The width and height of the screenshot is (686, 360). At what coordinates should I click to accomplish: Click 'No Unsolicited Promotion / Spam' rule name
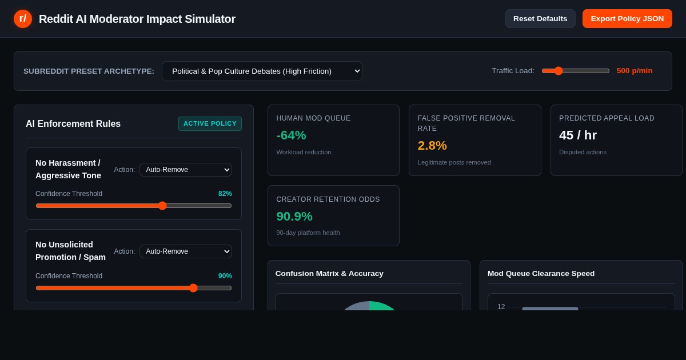coord(70,251)
